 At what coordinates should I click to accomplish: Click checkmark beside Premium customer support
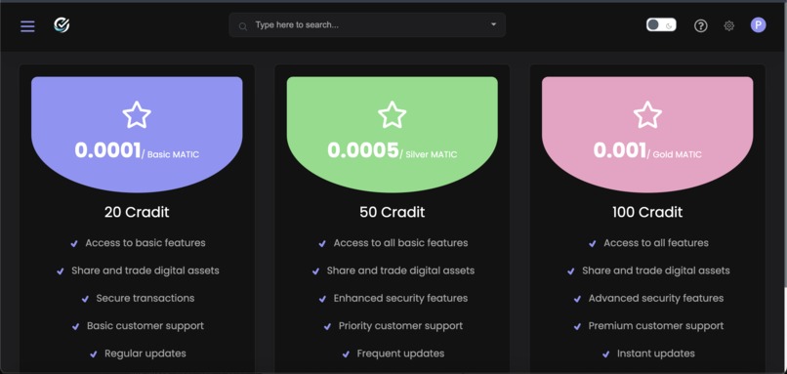578,327
